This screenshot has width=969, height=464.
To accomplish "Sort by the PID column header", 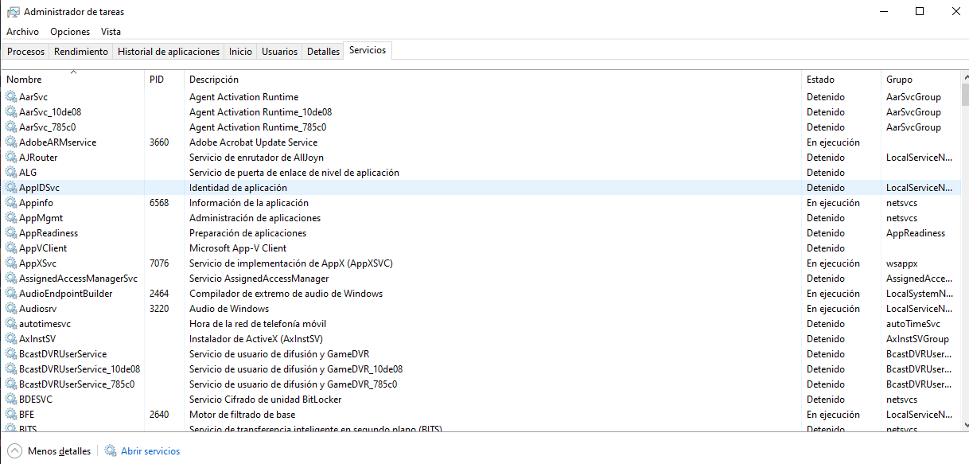I will (164, 80).
